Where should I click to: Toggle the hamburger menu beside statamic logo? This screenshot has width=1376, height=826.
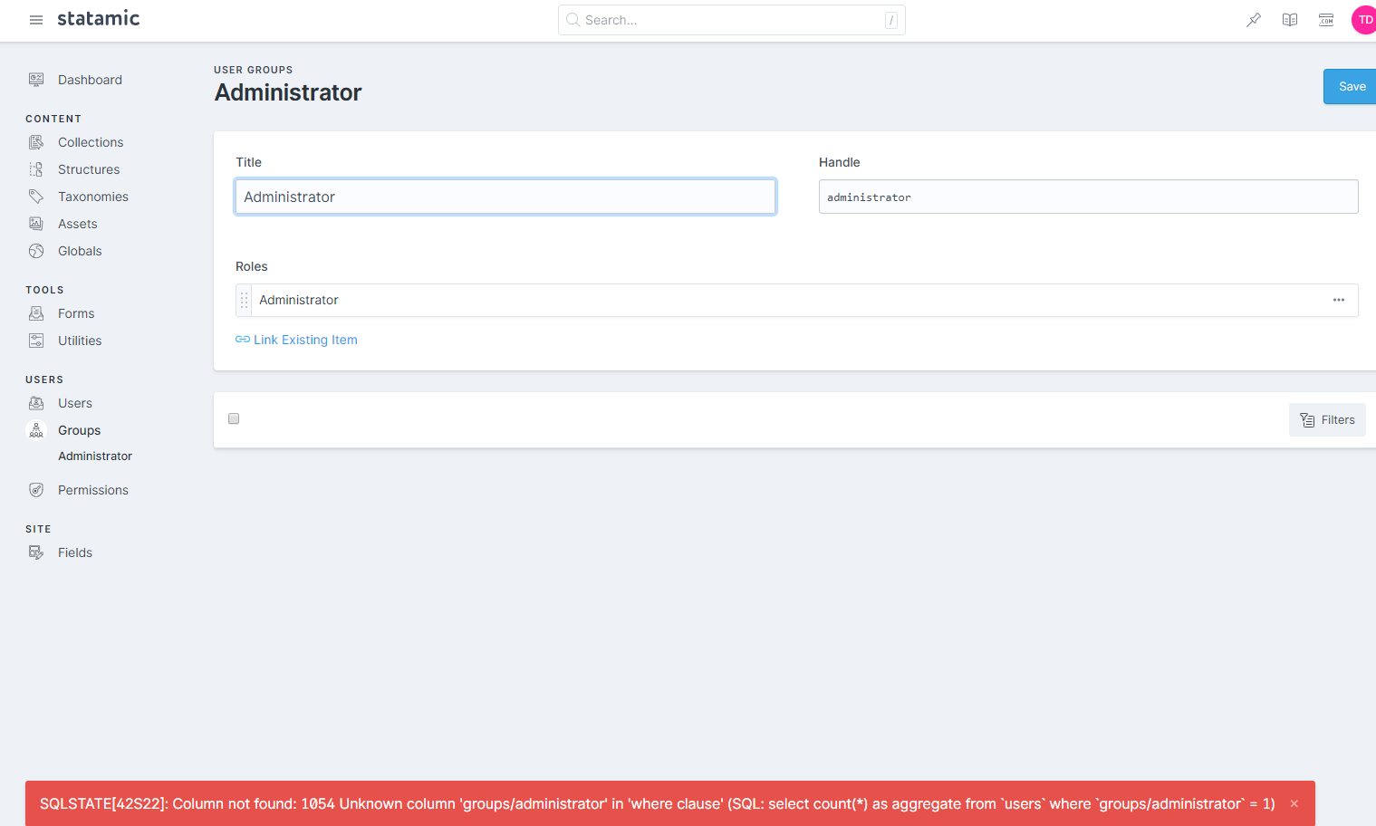[35, 20]
